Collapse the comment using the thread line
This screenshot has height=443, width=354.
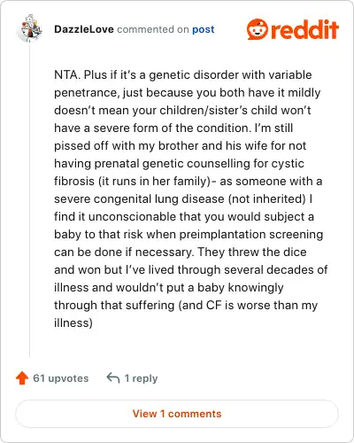(29, 201)
